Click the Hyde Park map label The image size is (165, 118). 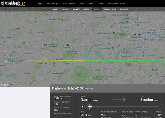click(x=123, y=35)
